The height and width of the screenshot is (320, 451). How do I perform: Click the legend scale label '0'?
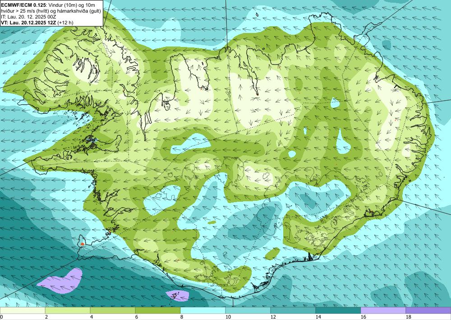(x=1, y=317)
